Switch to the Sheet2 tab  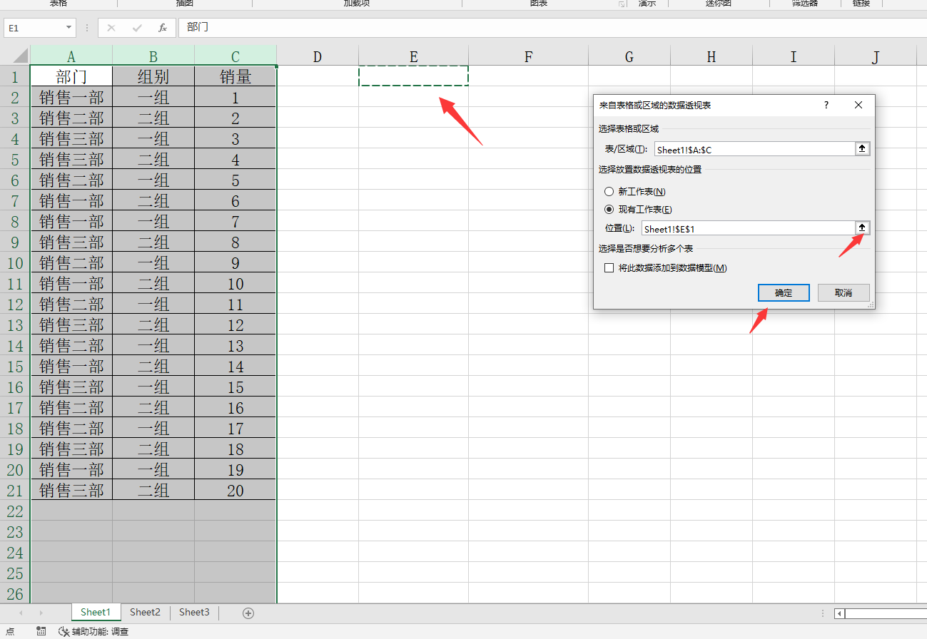145,613
